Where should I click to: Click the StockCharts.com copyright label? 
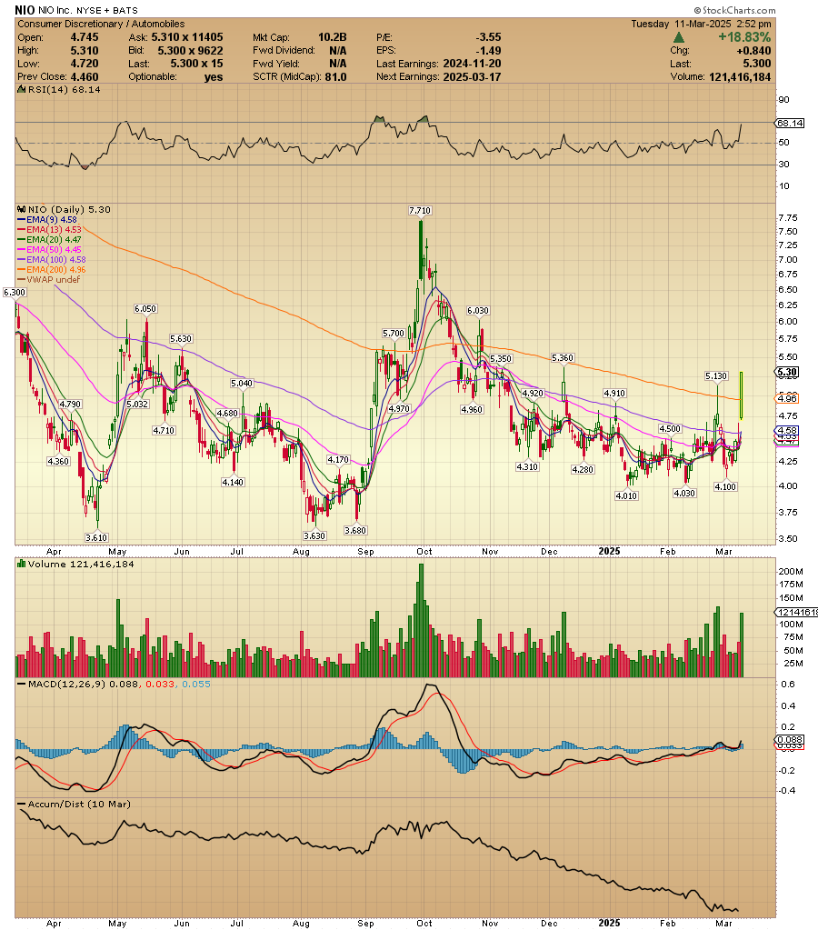pyautogui.click(x=735, y=10)
